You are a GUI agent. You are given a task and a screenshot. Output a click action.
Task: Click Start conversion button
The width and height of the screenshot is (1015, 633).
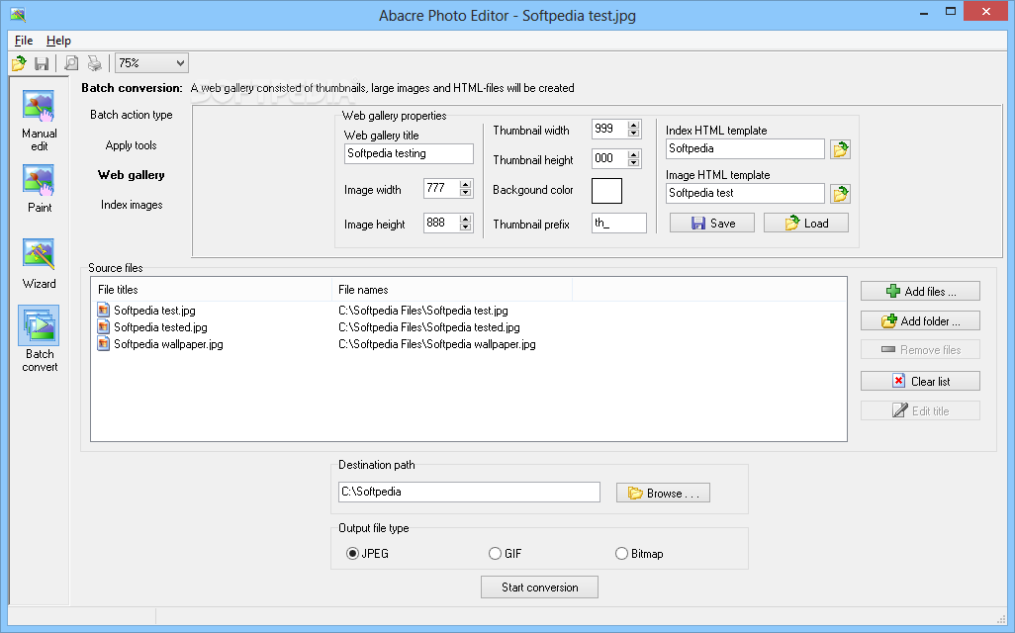[539, 588]
